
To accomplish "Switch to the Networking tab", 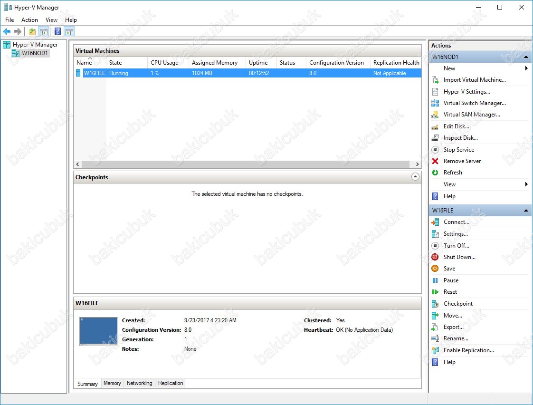I will click(x=139, y=383).
